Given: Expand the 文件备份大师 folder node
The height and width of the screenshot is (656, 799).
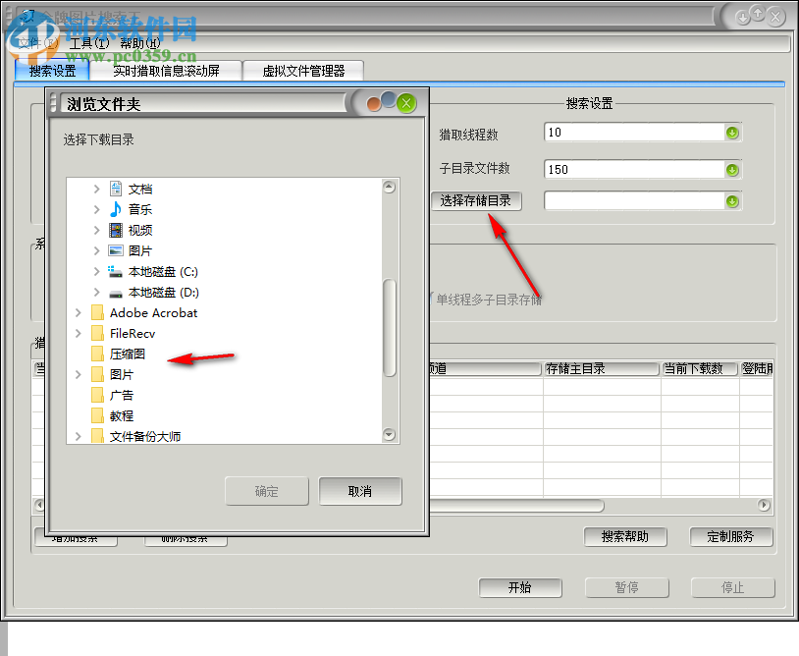Looking at the screenshot, I should (78, 435).
